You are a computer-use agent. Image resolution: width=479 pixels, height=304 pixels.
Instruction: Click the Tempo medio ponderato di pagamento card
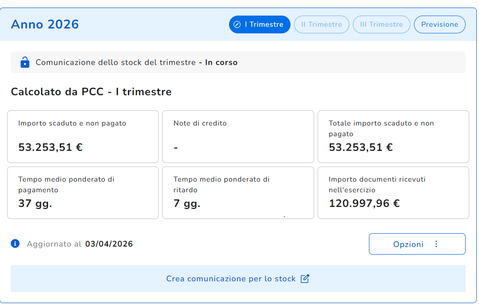click(x=83, y=193)
